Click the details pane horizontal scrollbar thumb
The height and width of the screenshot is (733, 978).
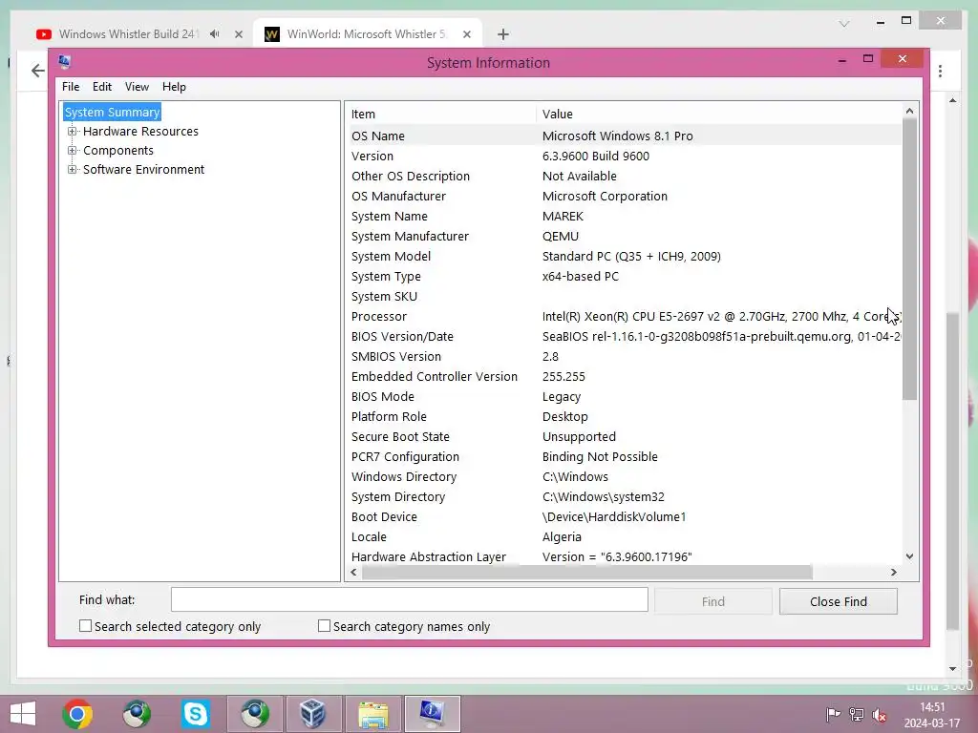point(587,572)
